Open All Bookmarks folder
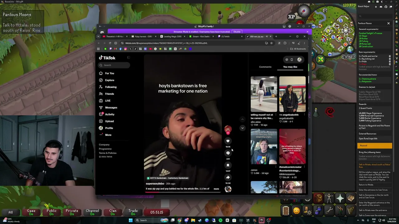This screenshot has height=224, width=399. pos(298,49)
